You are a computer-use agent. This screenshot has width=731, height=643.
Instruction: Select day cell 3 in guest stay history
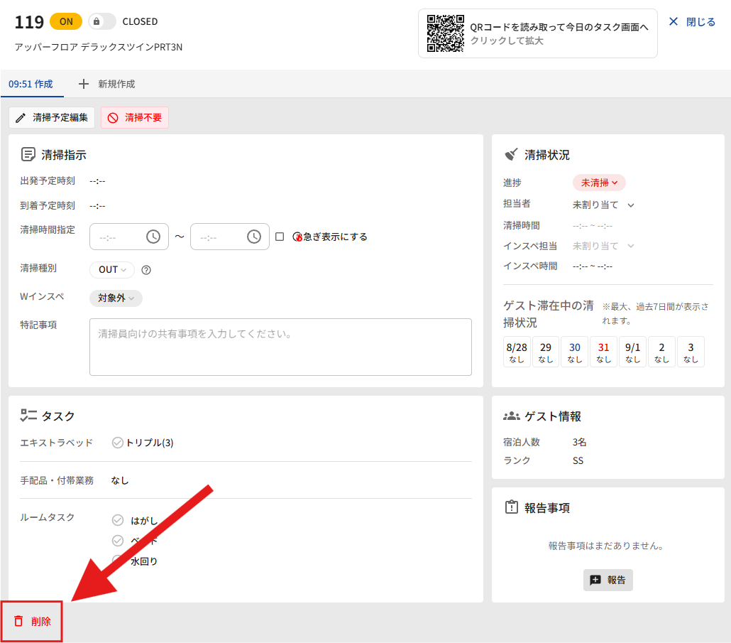[x=691, y=352]
